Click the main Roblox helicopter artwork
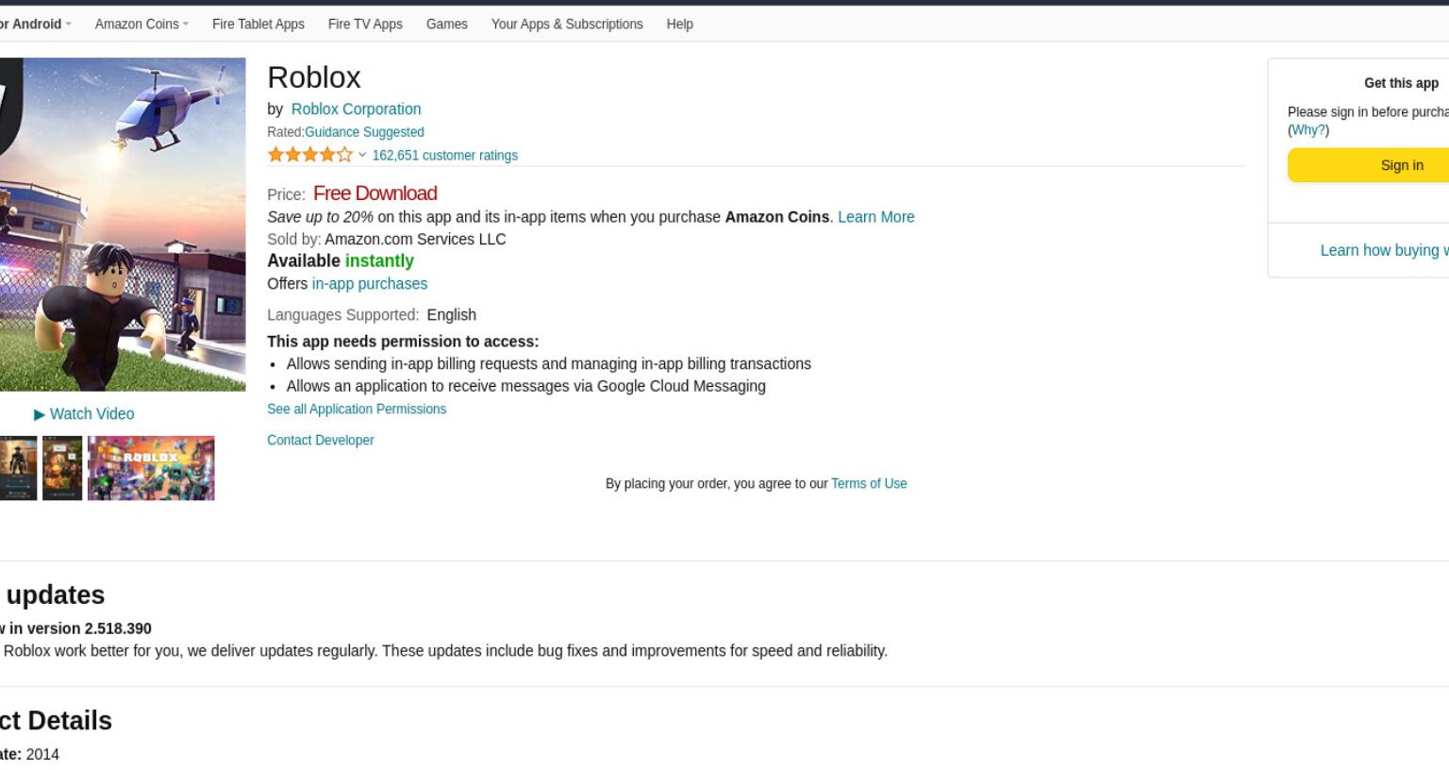Screen dimensions: 1449x770 pyautogui.click(x=123, y=225)
